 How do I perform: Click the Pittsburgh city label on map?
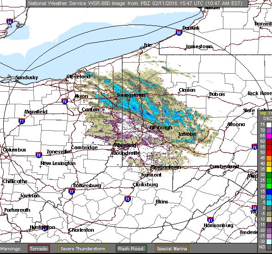tap(161, 127)
